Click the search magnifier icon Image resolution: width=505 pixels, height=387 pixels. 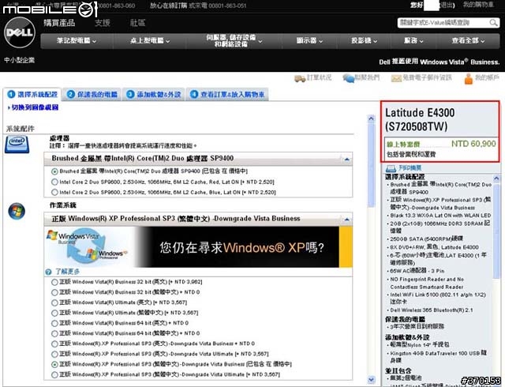coord(493,23)
